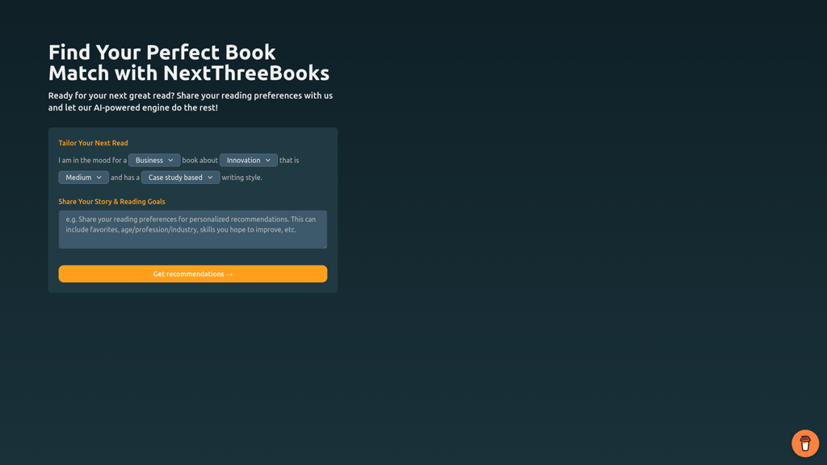Click the Share Your Story text area
The height and width of the screenshot is (465, 827).
(x=192, y=229)
